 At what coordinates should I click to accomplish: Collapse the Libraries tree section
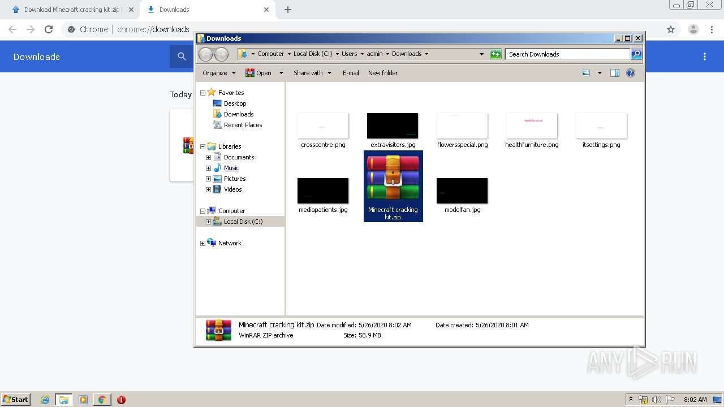202,146
